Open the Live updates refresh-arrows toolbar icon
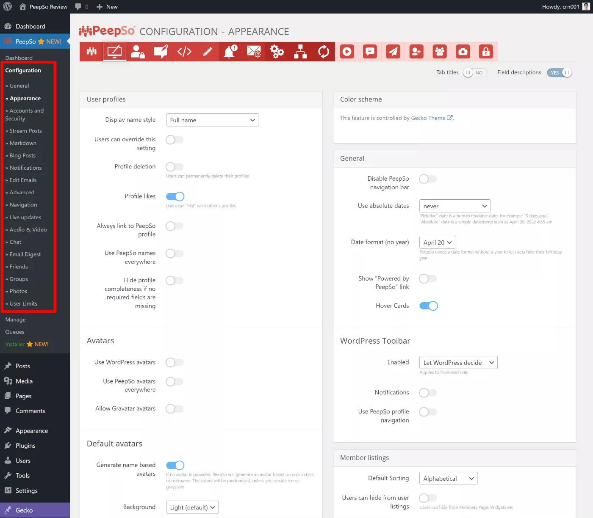The width and height of the screenshot is (593, 518). pyautogui.click(x=324, y=52)
